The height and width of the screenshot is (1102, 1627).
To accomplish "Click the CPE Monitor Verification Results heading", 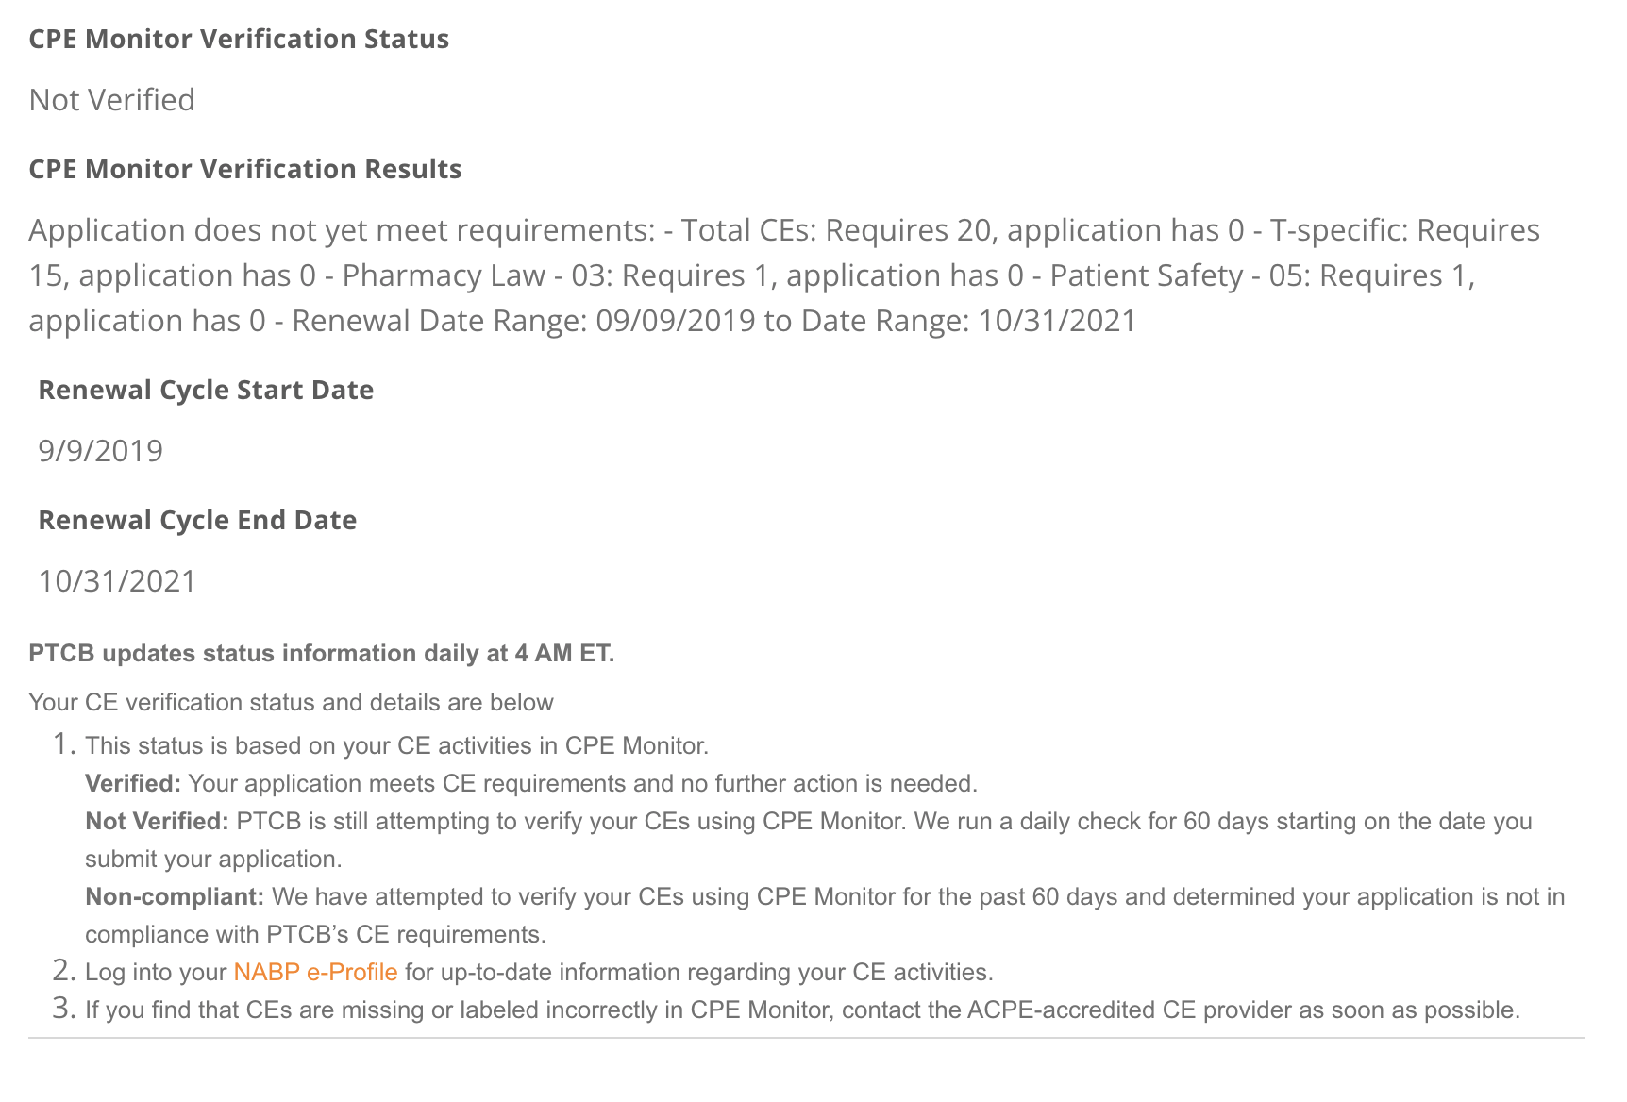I will 244,169.
